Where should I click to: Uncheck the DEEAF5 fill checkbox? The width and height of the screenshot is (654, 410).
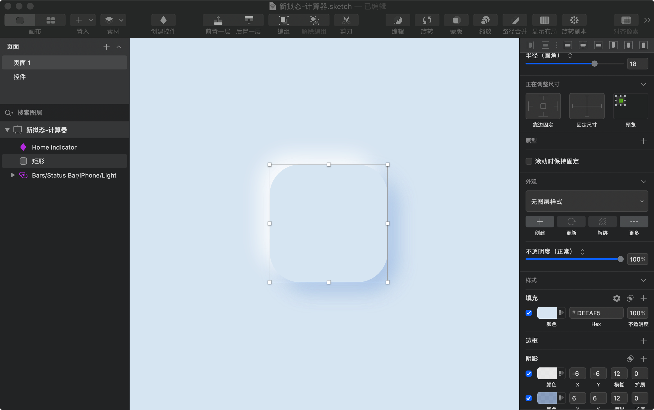click(x=529, y=313)
